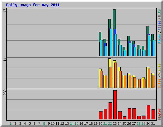The height and width of the screenshot is (127, 163).
Task: Select day "13" on the x-axis
Action: (67, 124)
